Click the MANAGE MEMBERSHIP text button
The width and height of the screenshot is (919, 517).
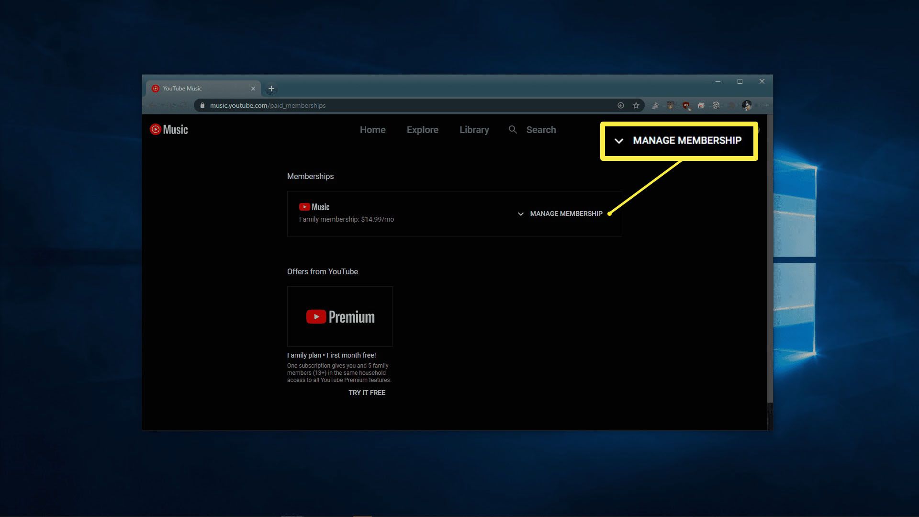pyautogui.click(x=566, y=214)
